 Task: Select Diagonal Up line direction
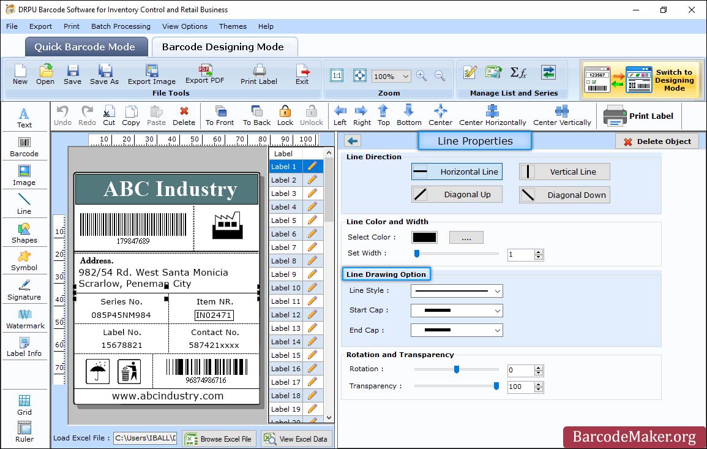pos(457,195)
